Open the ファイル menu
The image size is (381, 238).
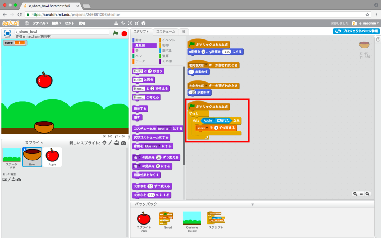pos(40,23)
